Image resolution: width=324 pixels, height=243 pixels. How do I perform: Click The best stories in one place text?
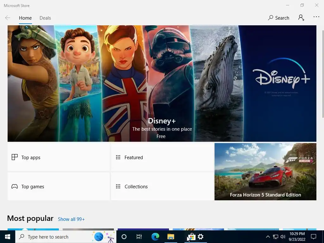click(162, 129)
